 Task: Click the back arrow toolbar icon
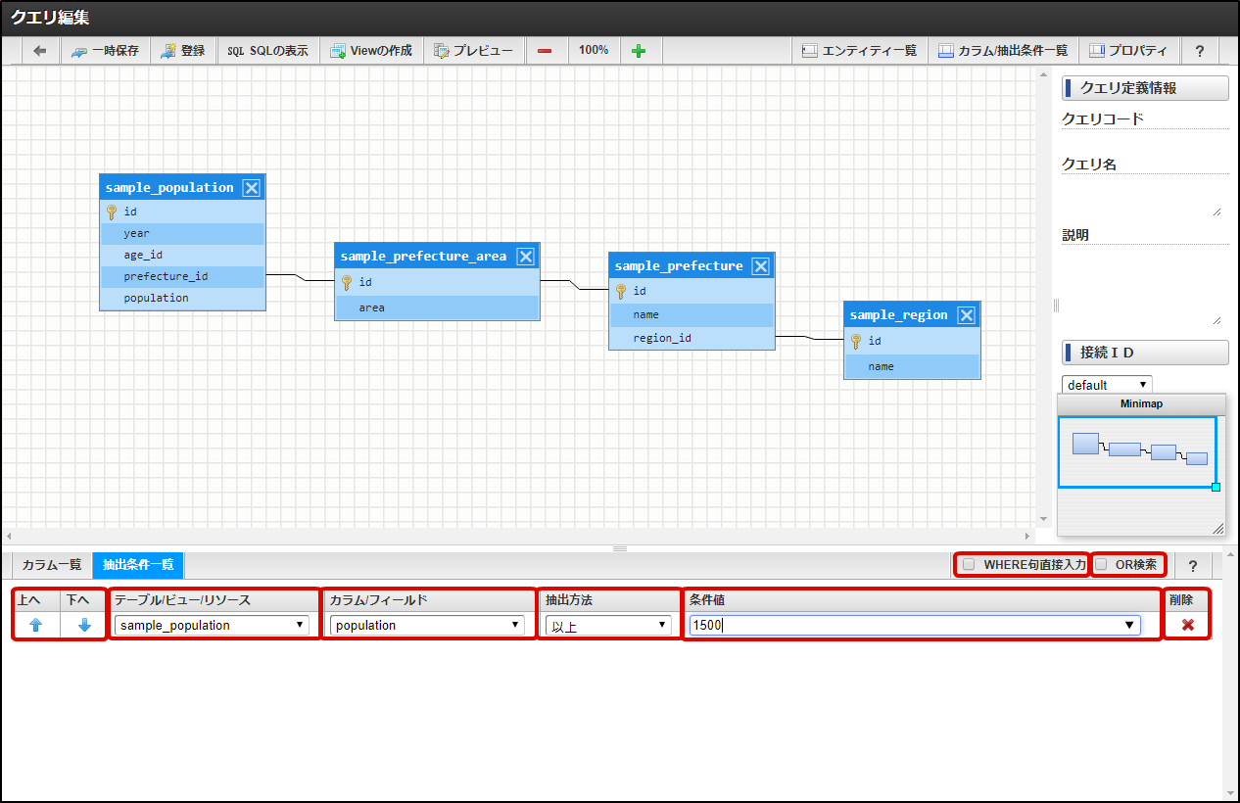(x=39, y=51)
